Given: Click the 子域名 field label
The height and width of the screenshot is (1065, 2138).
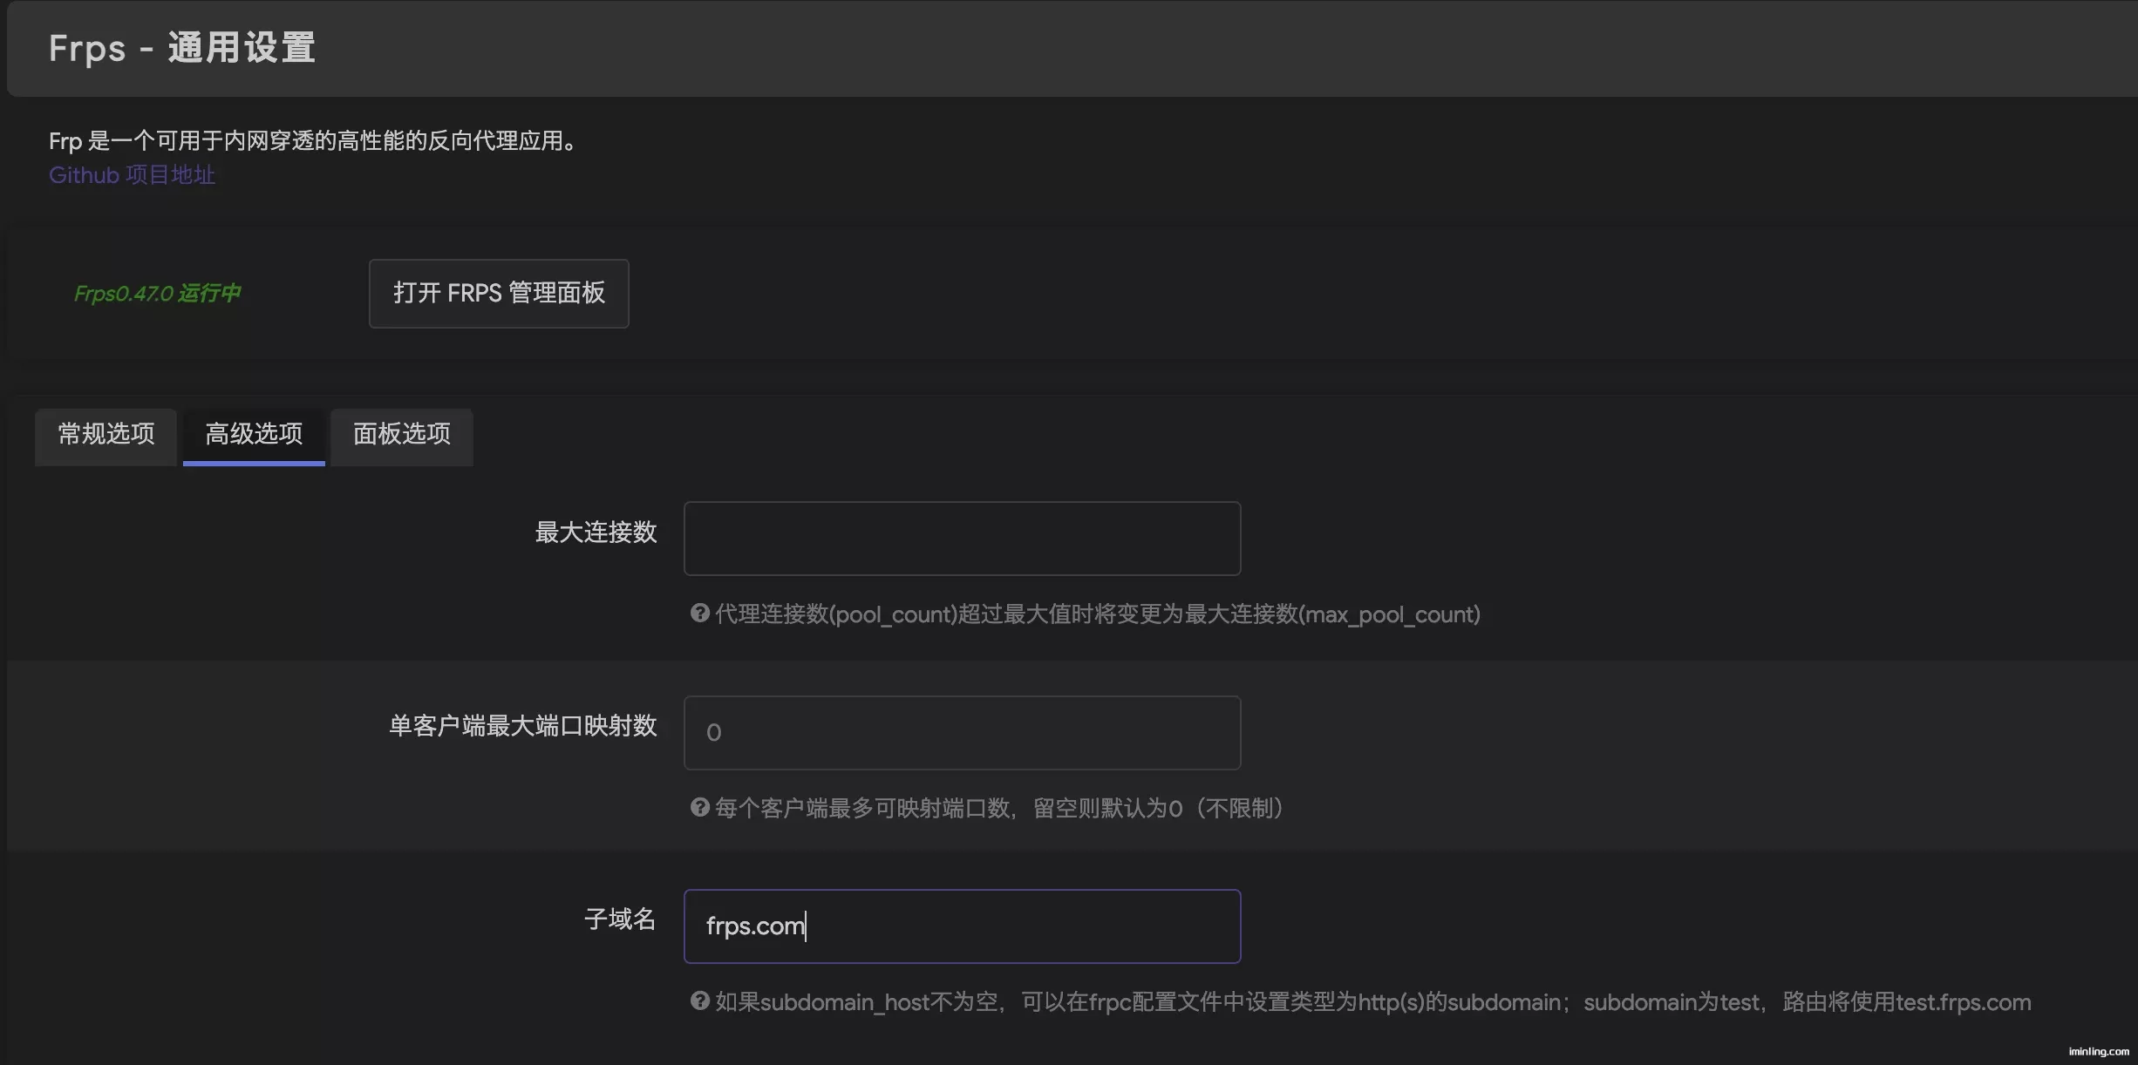Looking at the screenshot, I should (620, 919).
